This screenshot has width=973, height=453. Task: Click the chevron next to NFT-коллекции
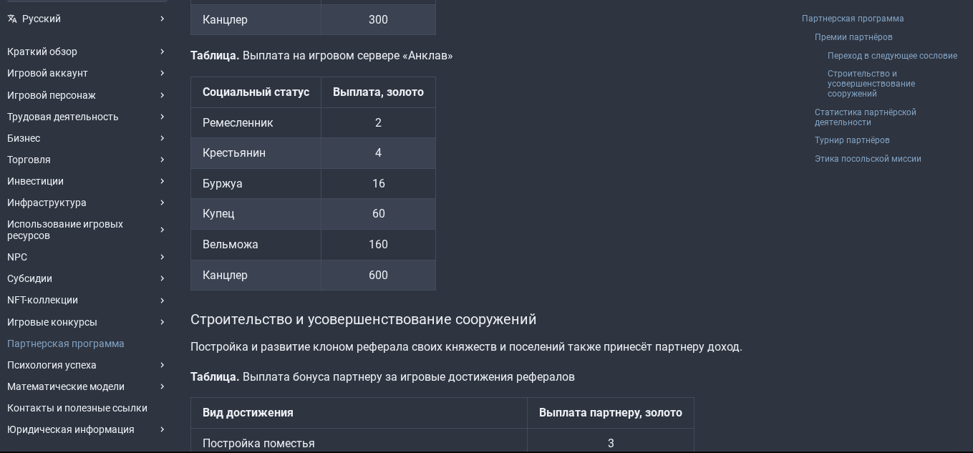point(163,301)
